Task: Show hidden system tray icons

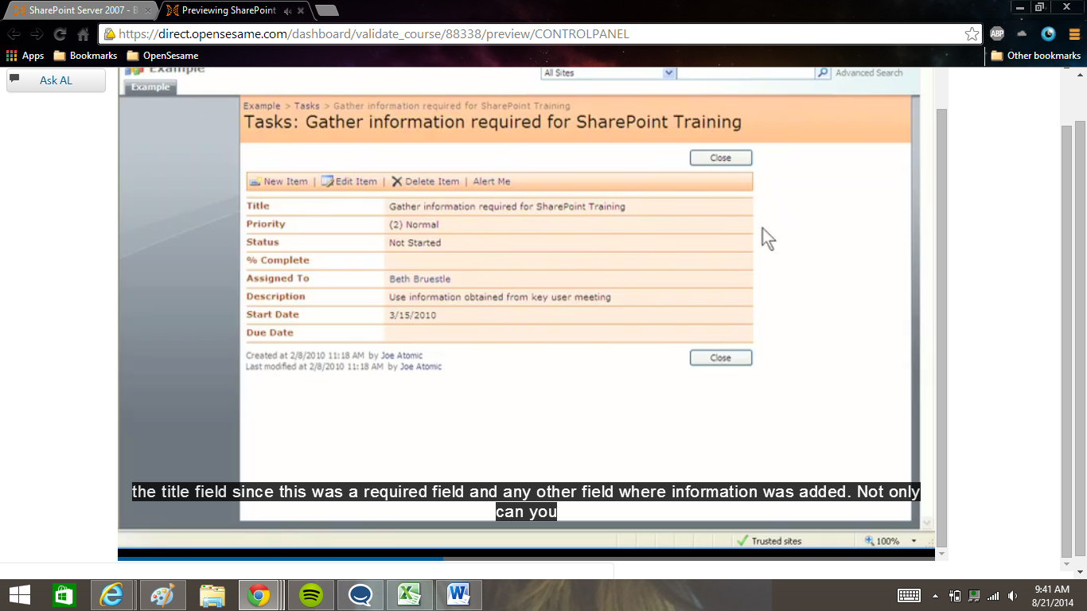Action: pyautogui.click(x=935, y=595)
